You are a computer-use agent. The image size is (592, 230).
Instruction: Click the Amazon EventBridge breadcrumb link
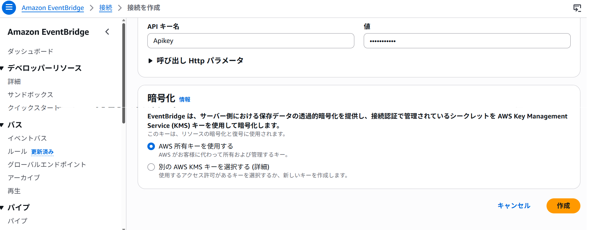click(53, 8)
